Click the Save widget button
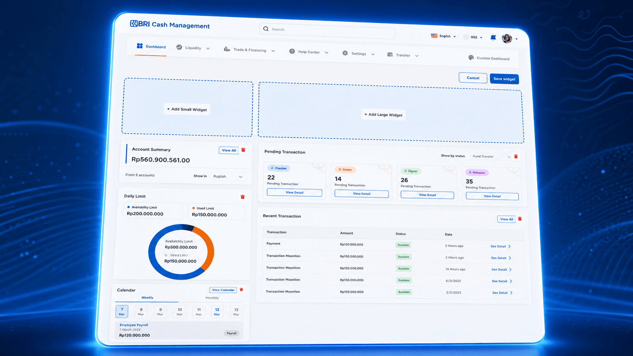The height and width of the screenshot is (356, 633). point(504,79)
